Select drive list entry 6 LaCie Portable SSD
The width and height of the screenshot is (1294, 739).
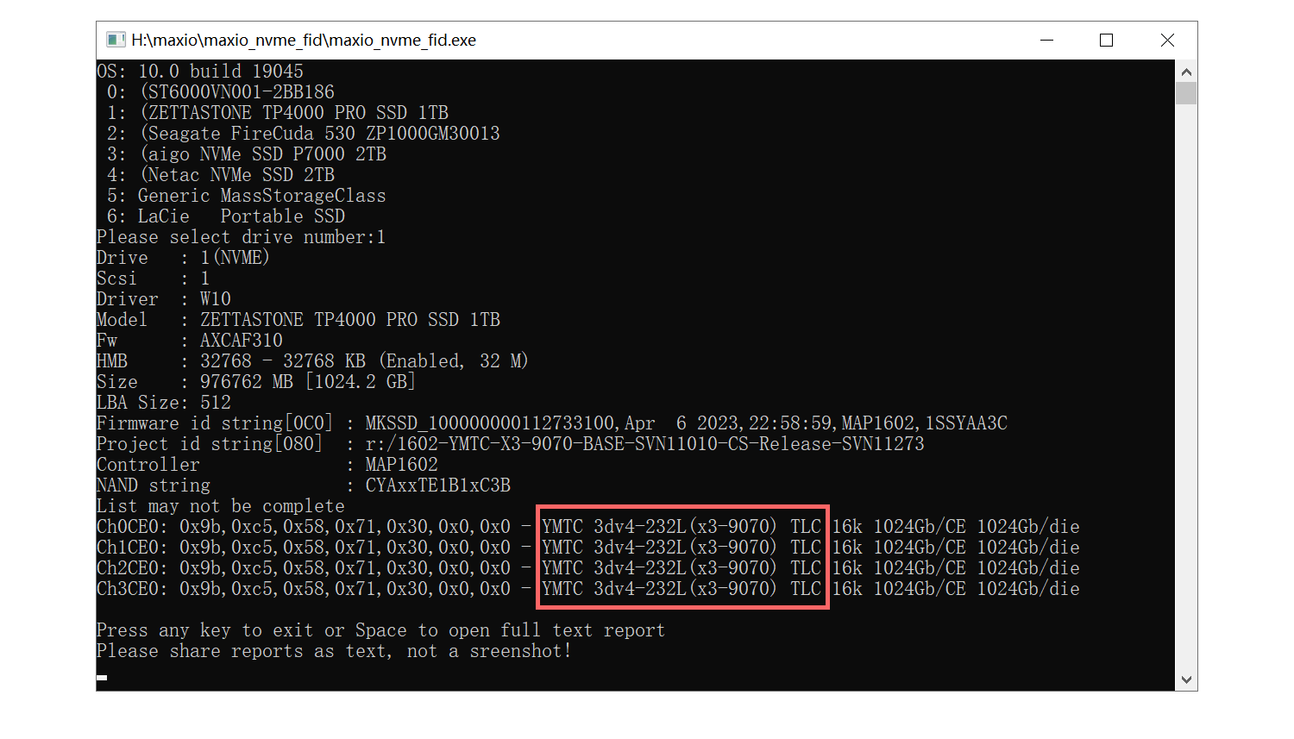point(226,216)
